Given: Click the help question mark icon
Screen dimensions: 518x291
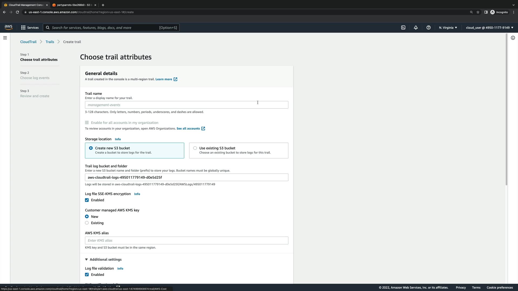Looking at the screenshot, I should (x=428, y=27).
